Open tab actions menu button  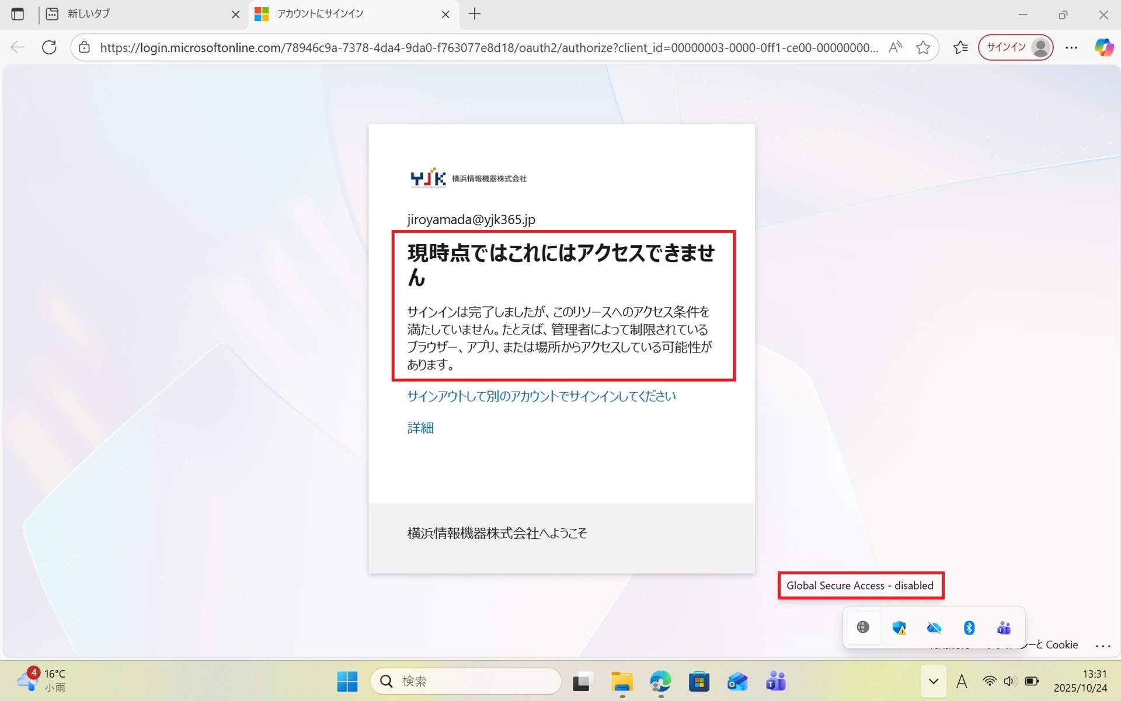[x=18, y=14]
